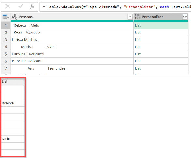This screenshot has width=191, height=158.
Task: Select the cell 'Ryan Azevedo'
Action: [72, 33]
